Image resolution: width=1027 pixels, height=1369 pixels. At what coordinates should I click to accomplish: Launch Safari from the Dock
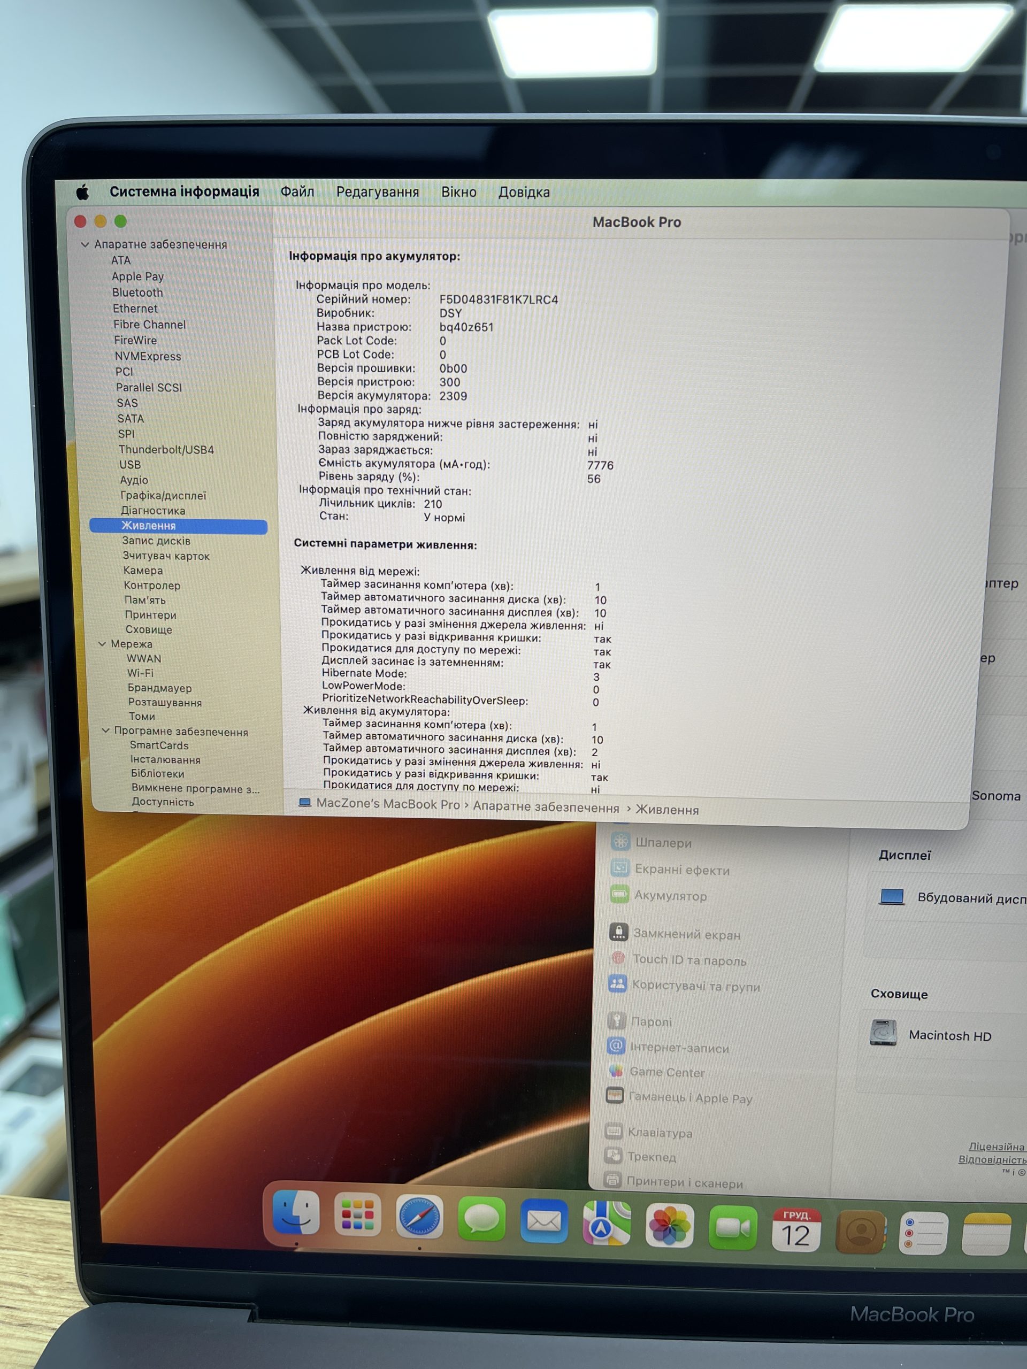[419, 1217]
